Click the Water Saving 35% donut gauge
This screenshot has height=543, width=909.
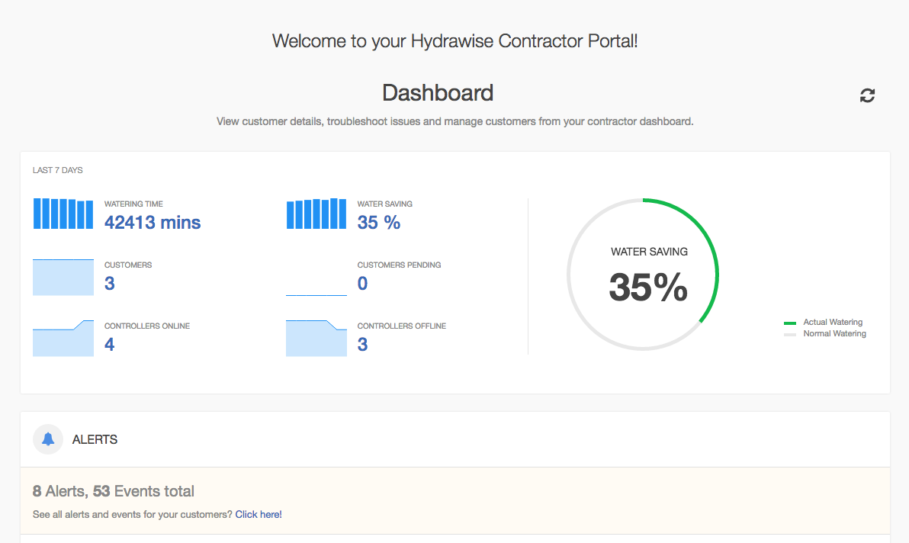(644, 274)
